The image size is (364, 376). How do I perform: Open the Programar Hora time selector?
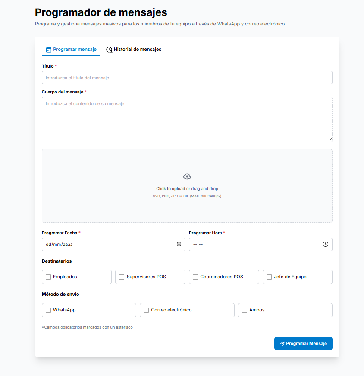[254, 244]
